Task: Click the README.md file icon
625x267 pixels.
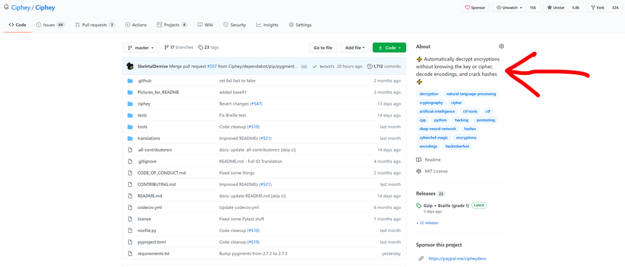Action: [129, 196]
